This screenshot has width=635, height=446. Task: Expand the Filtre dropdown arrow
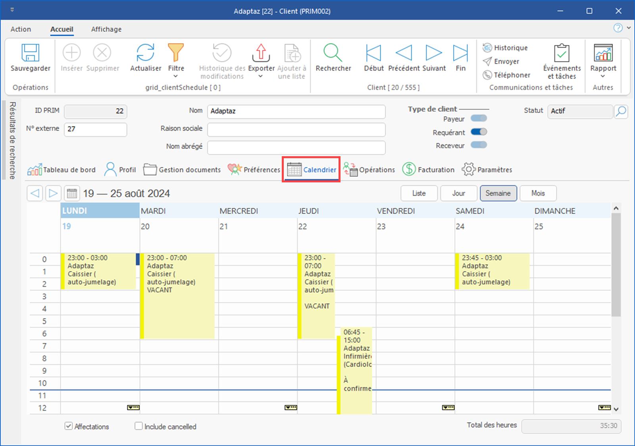tap(176, 77)
